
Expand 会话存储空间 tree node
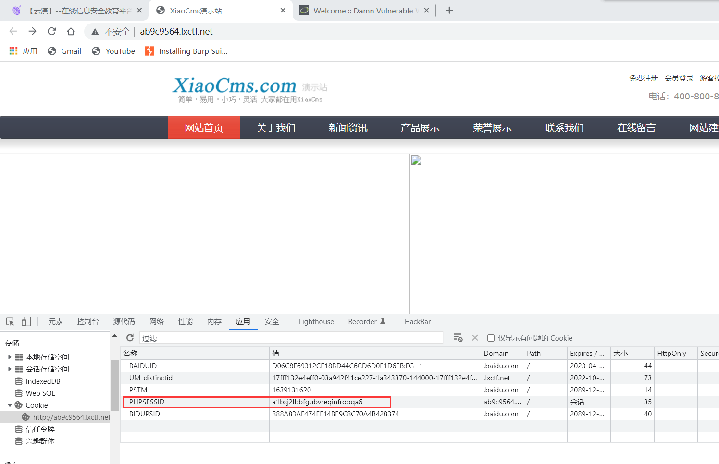tap(10, 369)
